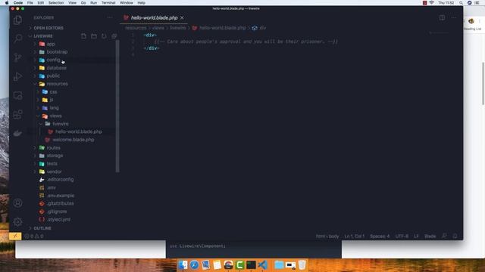485x272 pixels.
Task: Click the feedback icon in status bar
Action: [444, 236]
